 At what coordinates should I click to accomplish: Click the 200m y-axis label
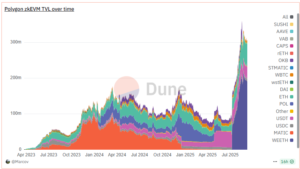[x=16, y=78]
